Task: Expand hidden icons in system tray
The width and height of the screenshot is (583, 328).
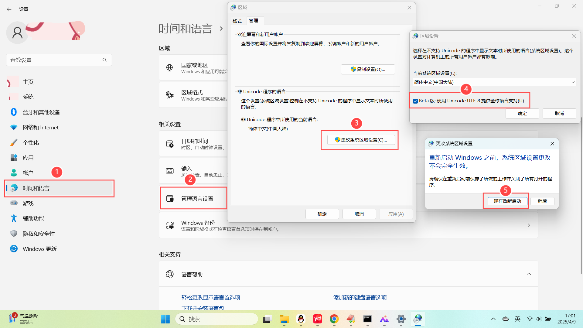Action: (493, 319)
